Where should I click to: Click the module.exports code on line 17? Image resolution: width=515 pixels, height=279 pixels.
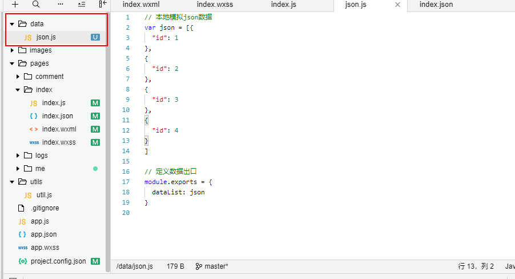(x=178, y=182)
